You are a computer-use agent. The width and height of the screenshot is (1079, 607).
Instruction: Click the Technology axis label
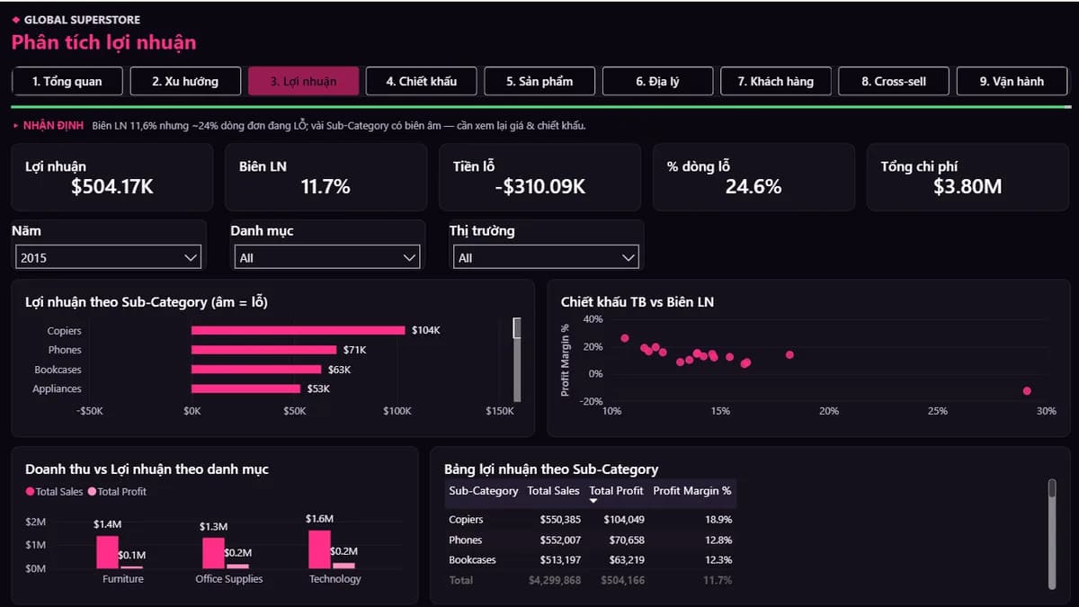tap(334, 579)
